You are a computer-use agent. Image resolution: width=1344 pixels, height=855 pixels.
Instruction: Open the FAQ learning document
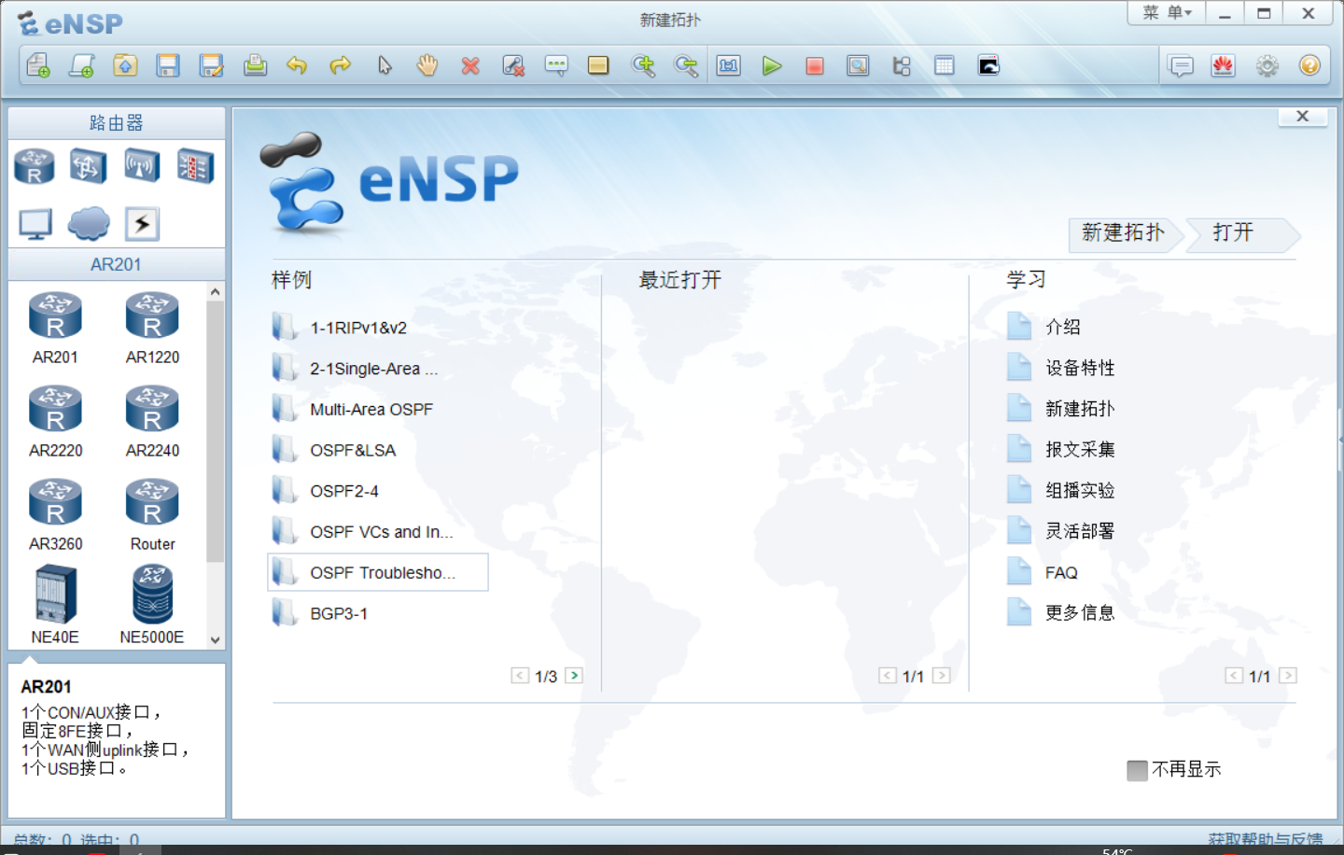pos(1059,571)
